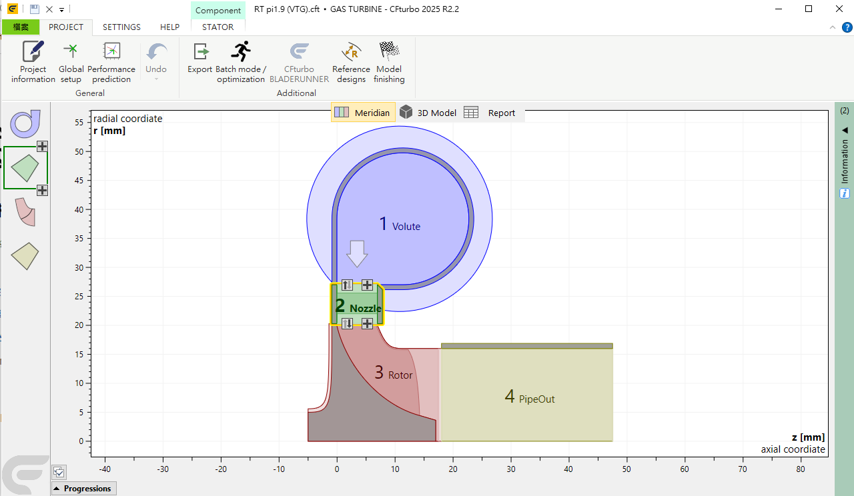
Task: Expand the Information side panel
Action: coord(845,160)
